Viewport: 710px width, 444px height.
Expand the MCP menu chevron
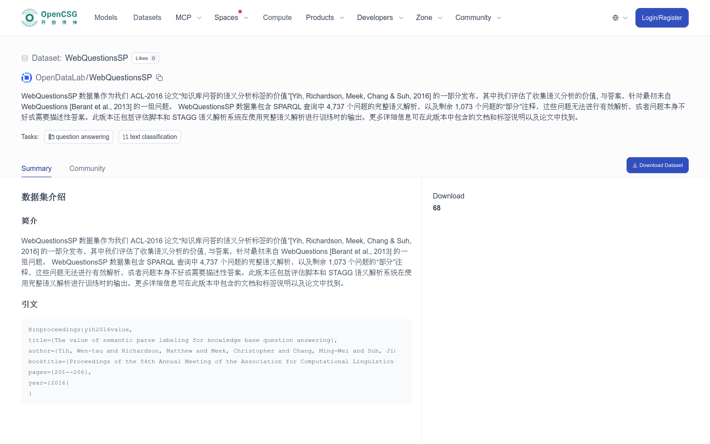coord(199,18)
